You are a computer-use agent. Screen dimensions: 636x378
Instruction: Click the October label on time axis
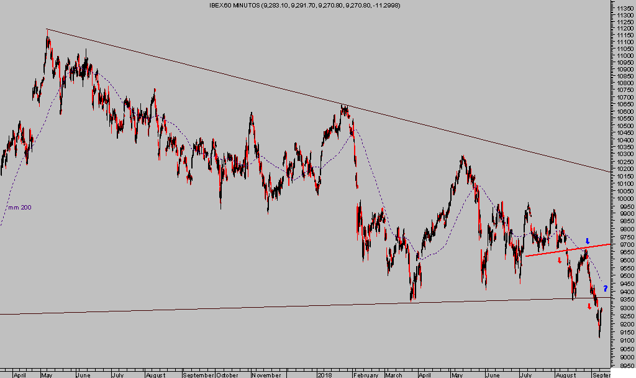tap(227, 375)
